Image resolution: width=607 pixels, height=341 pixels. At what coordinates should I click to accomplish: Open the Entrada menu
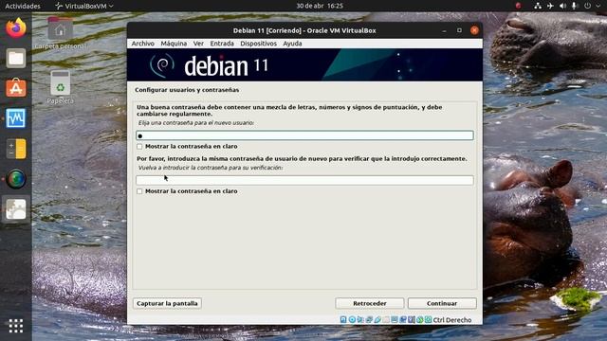coord(222,44)
